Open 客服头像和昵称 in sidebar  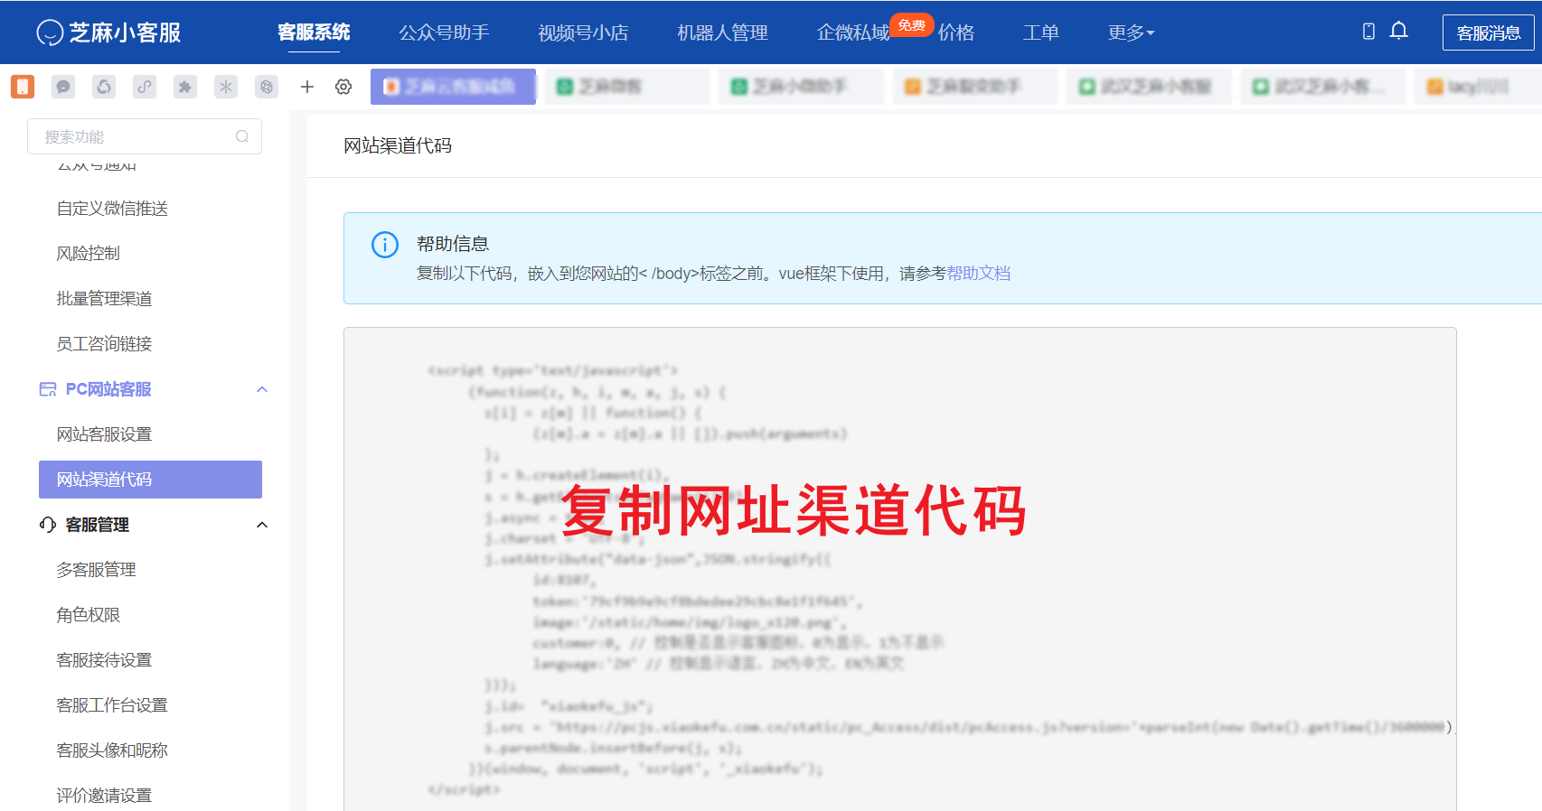tap(112, 750)
